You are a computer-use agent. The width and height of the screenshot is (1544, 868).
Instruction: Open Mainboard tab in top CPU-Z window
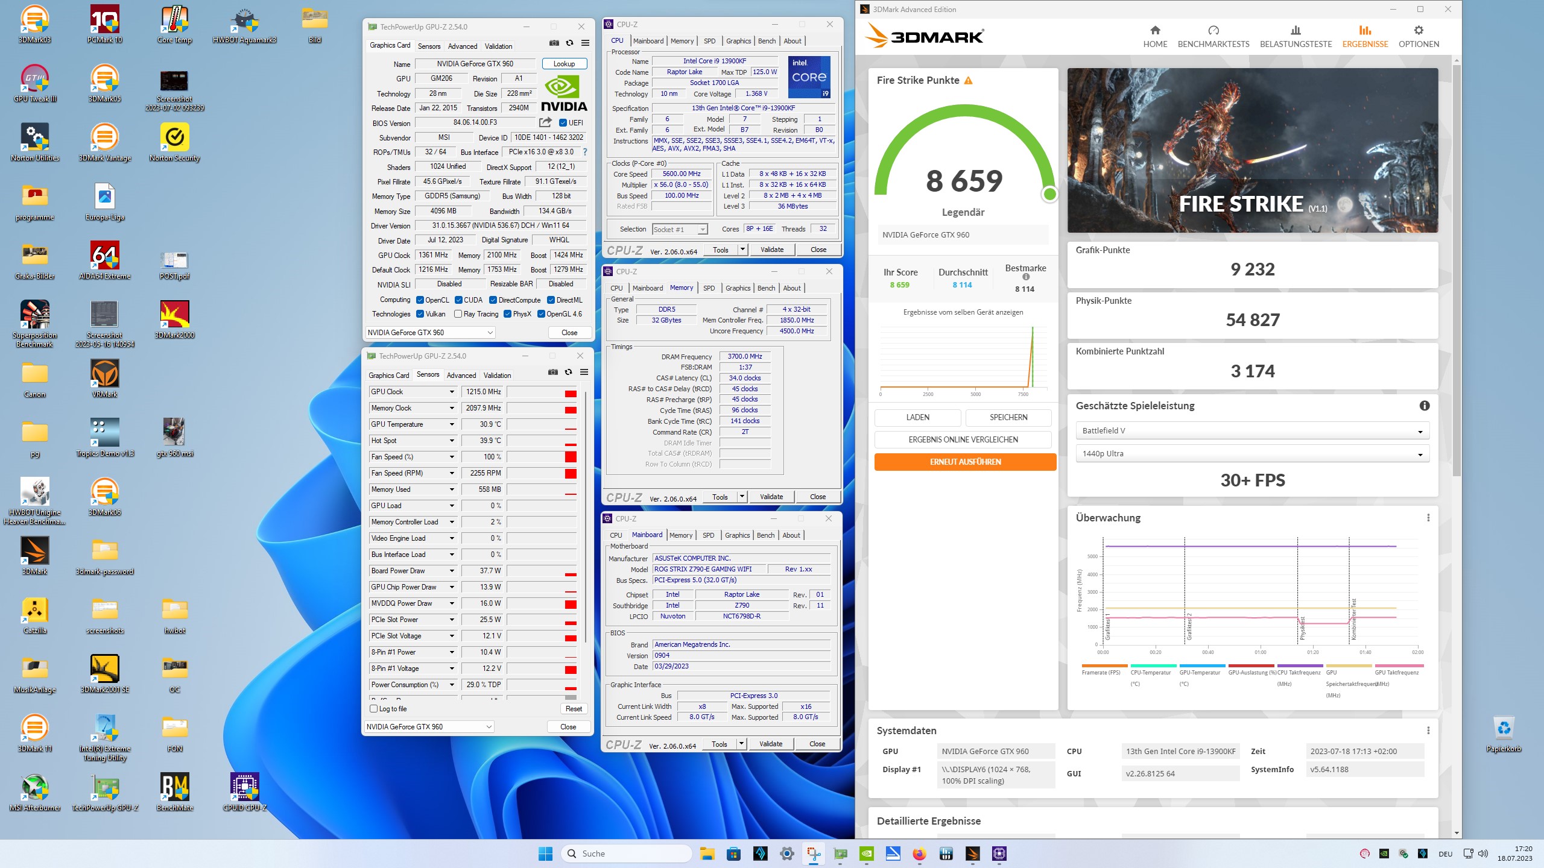(648, 41)
